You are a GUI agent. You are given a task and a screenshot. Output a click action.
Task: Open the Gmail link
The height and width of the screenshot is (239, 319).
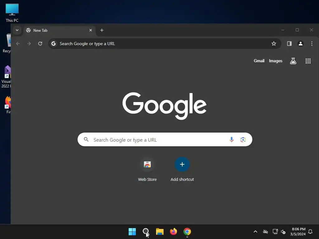click(259, 61)
